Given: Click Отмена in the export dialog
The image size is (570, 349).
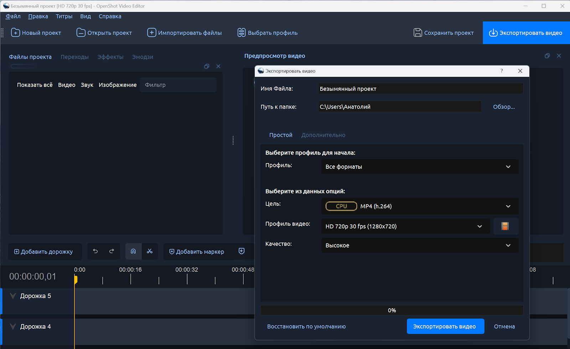Looking at the screenshot, I should pyautogui.click(x=504, y=326).
